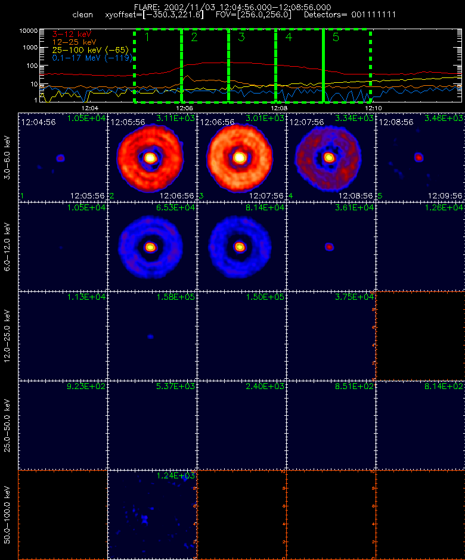Click the 1.24E+03 peak value label

click(x=175, y=475)
